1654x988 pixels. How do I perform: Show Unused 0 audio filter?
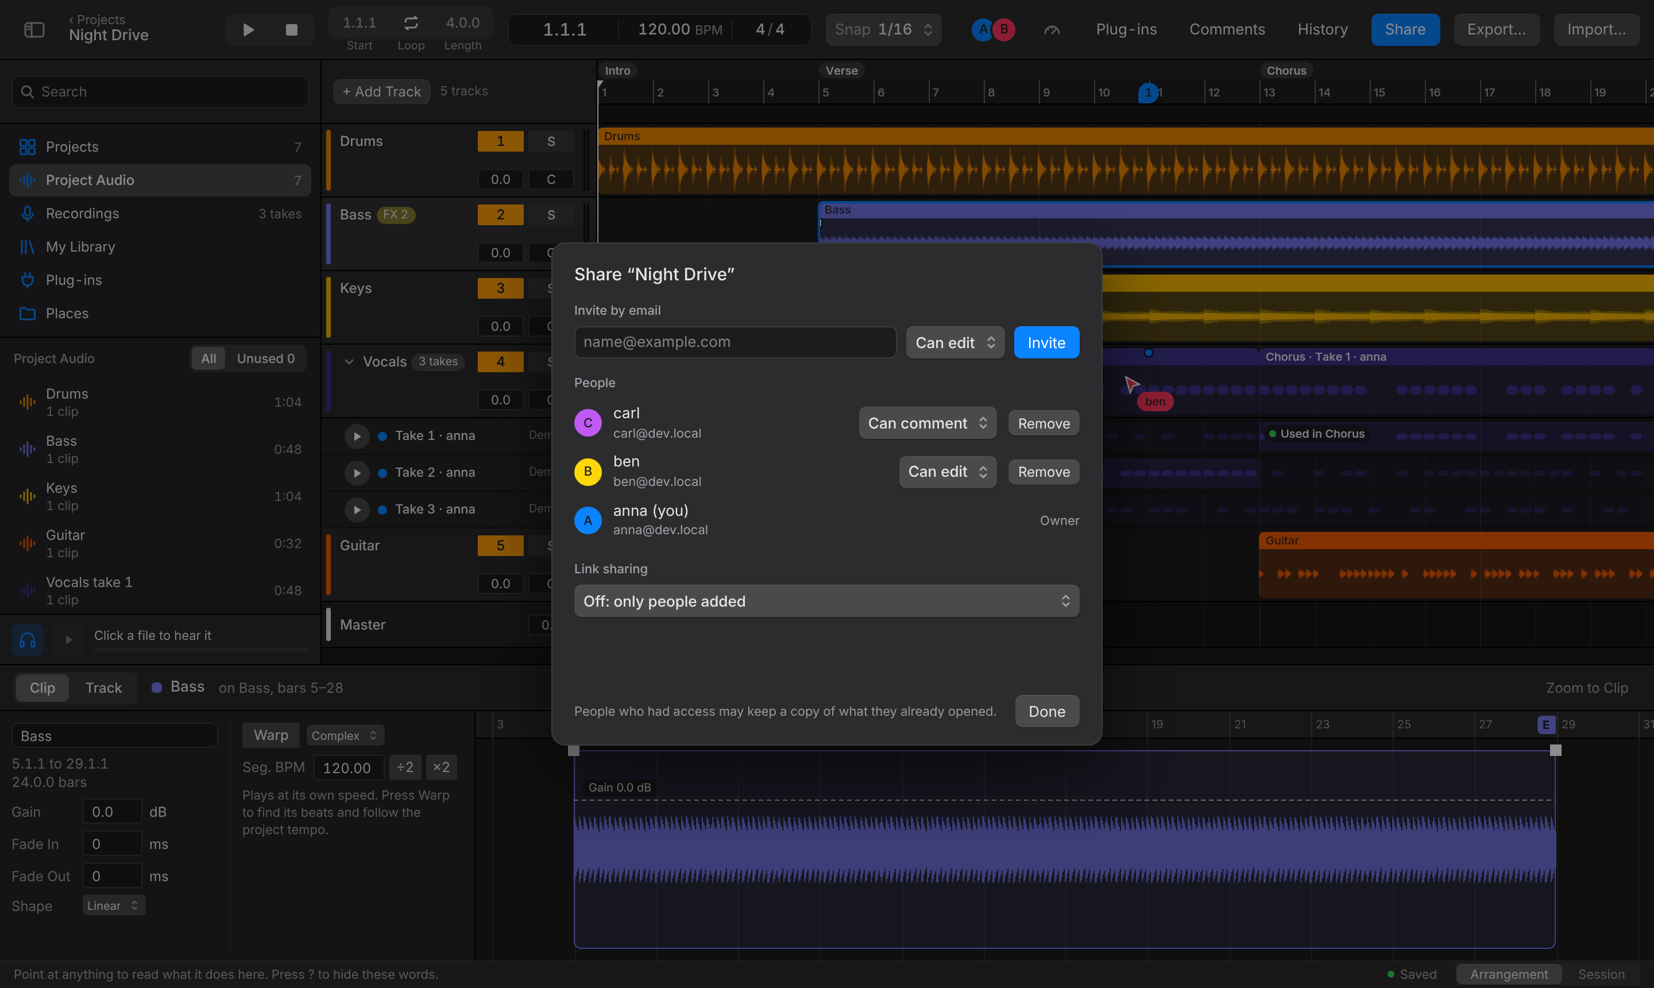point(265,359)
